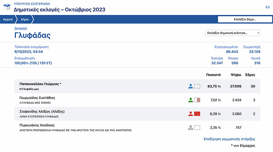Select candidate Παπανικολάου Γεώργιος row

pyautogui.click(x=40, y=84)
